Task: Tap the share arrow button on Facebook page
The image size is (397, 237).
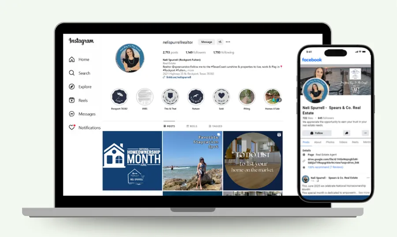Action: [347, 133]
